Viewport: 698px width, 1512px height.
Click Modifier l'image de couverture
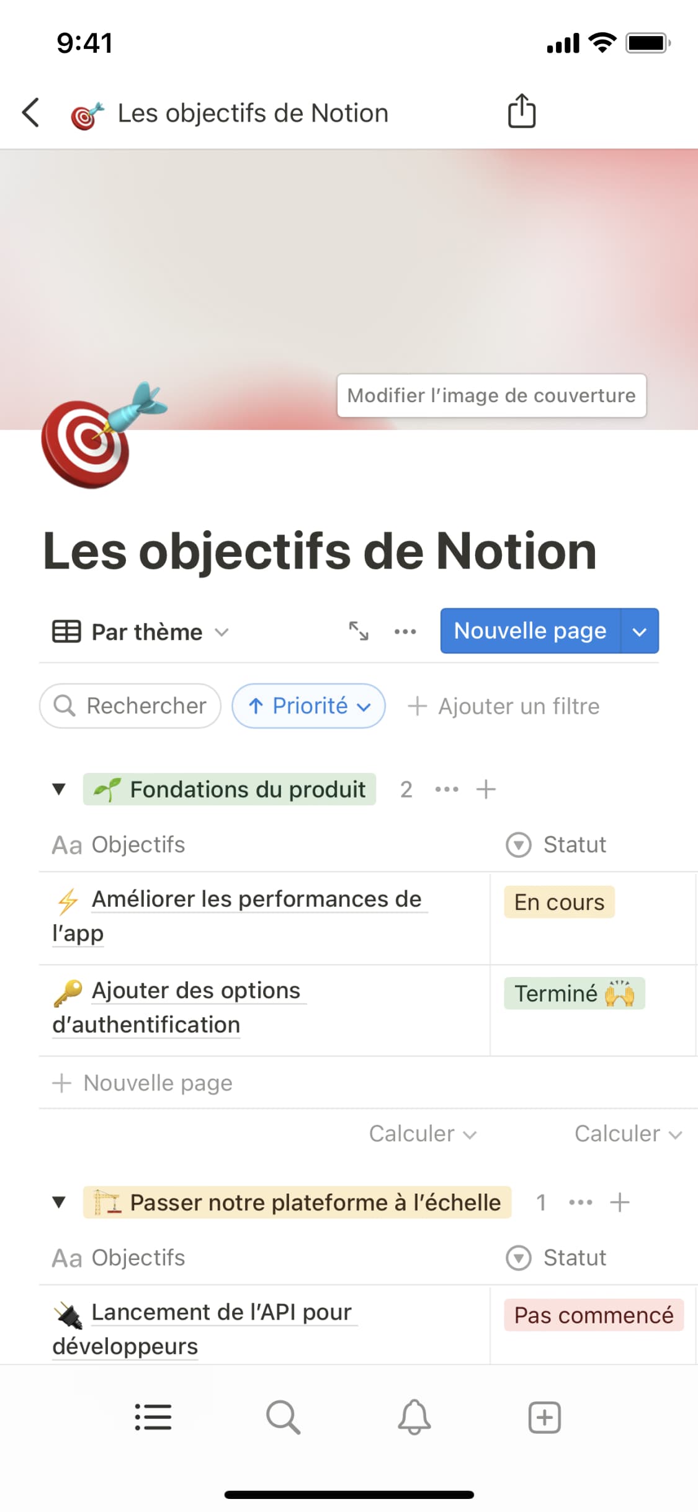[491, 395]
